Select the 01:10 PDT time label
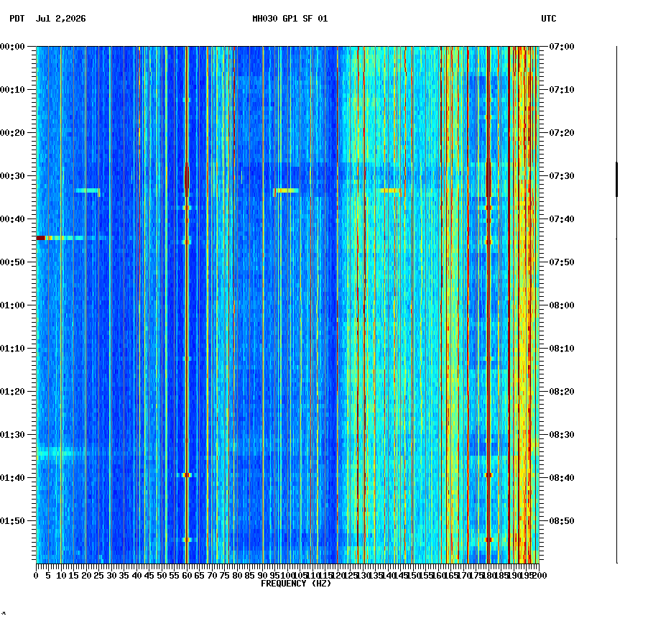Image resolution: width=648 pixels, height=621 pixels. pyautogui.click(x=12, y=349)
